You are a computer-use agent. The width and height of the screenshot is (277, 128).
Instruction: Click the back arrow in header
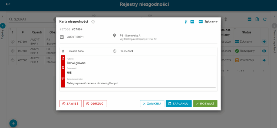point(8,4)
